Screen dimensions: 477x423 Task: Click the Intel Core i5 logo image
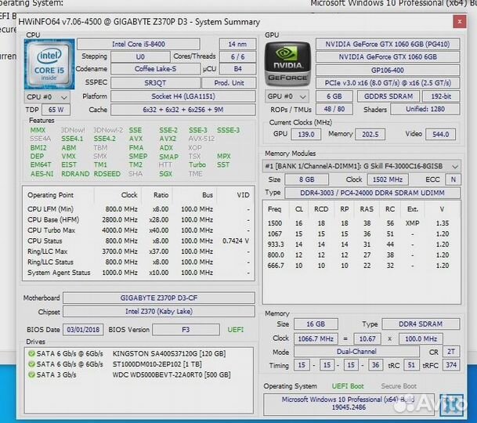coord(49,64)
